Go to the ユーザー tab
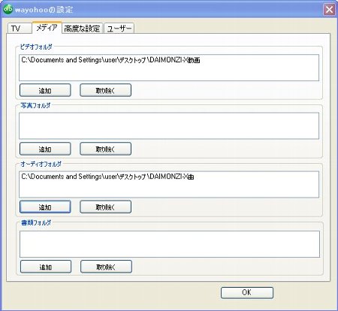338x311 pixels. 119,29
